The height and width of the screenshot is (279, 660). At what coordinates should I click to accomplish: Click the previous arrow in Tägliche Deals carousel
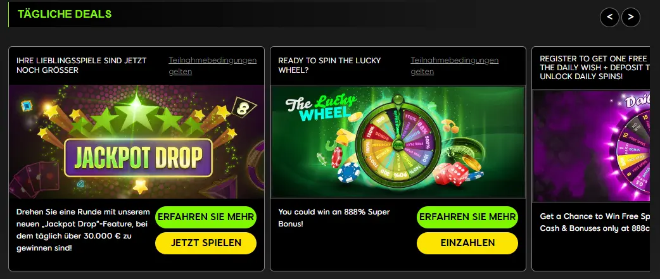(609, 17)
